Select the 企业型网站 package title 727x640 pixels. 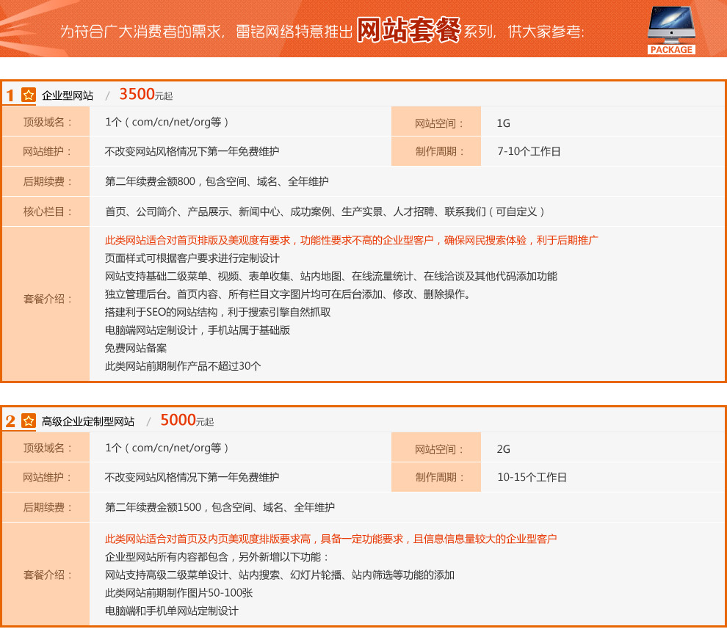(68, 95)
